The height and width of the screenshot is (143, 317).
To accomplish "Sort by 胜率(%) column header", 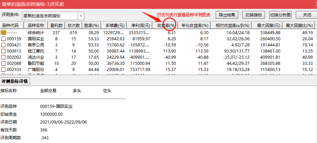I will (x=91, y=26).
